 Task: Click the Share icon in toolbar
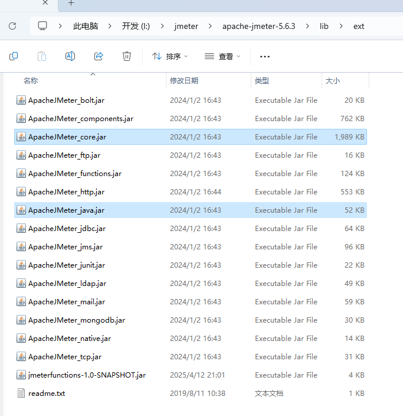[x=99, y=56]
